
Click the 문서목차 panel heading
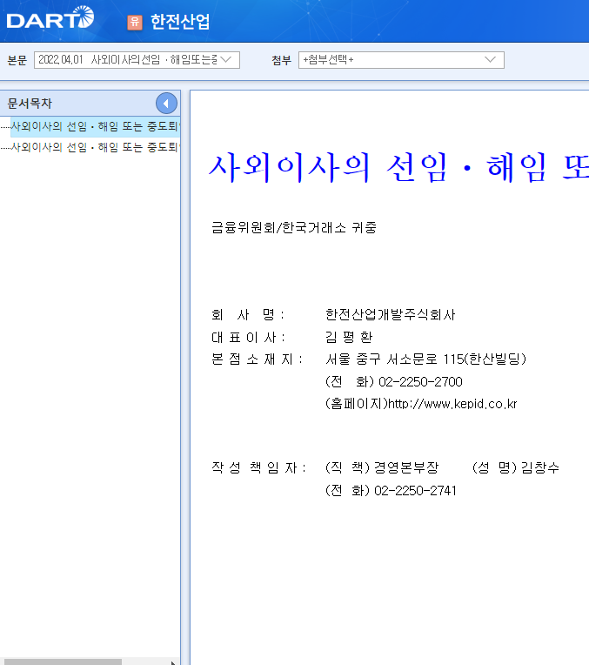pyautogui.click(x=30, y=103)
